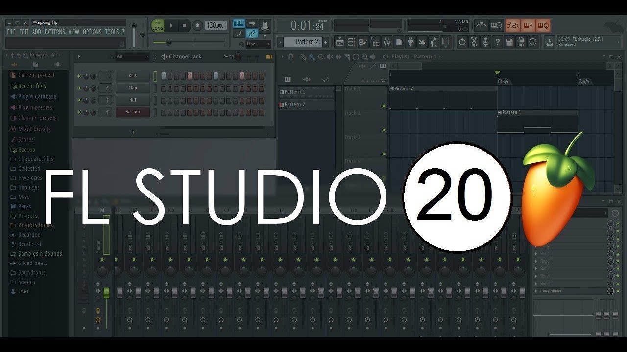Mute the Harmor channel green LED
The image size is (627, 352).
pos(79,112)
